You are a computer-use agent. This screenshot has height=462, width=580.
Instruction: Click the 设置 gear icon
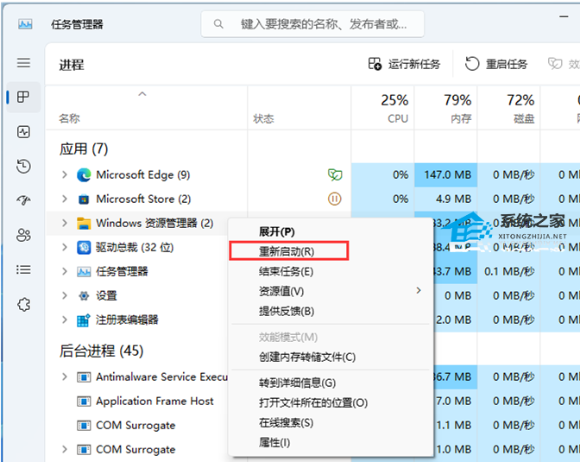tap(84, 296)
